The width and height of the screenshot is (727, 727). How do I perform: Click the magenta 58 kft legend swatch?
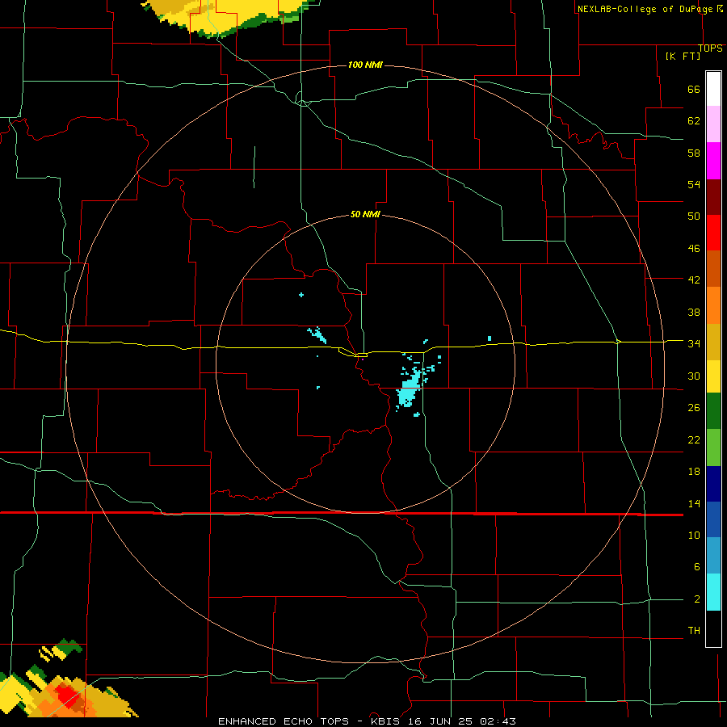click(713, 161)
